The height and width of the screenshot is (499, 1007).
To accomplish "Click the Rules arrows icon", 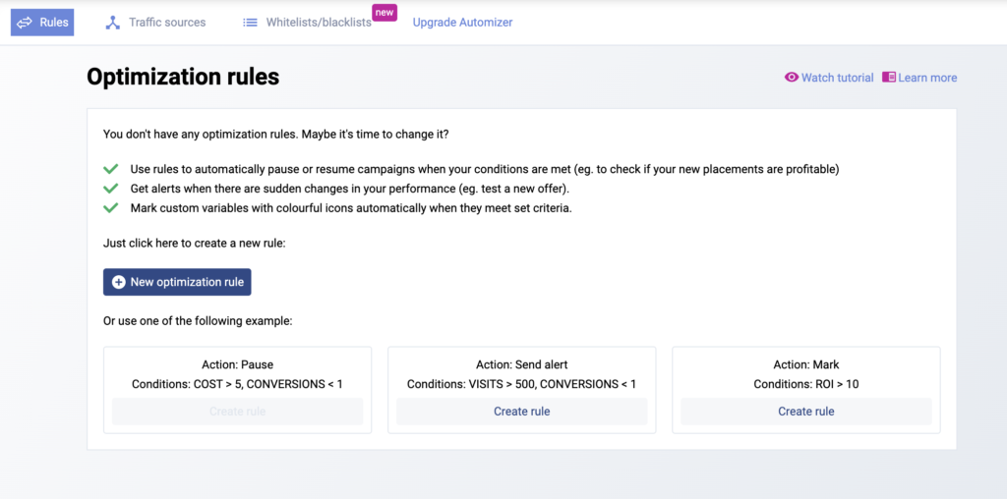I will click(x=26, y=22).
